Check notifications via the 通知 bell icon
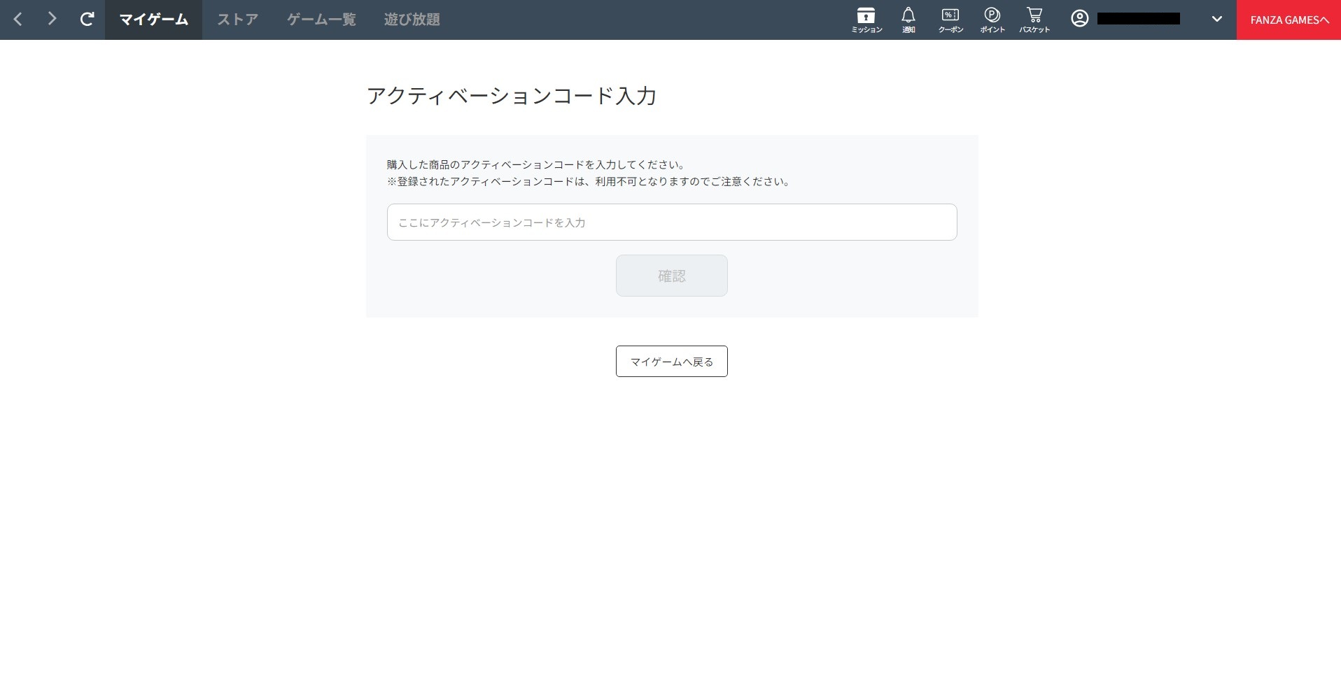1341x689 pixels. pyautogui.click(x=908, y=19)
